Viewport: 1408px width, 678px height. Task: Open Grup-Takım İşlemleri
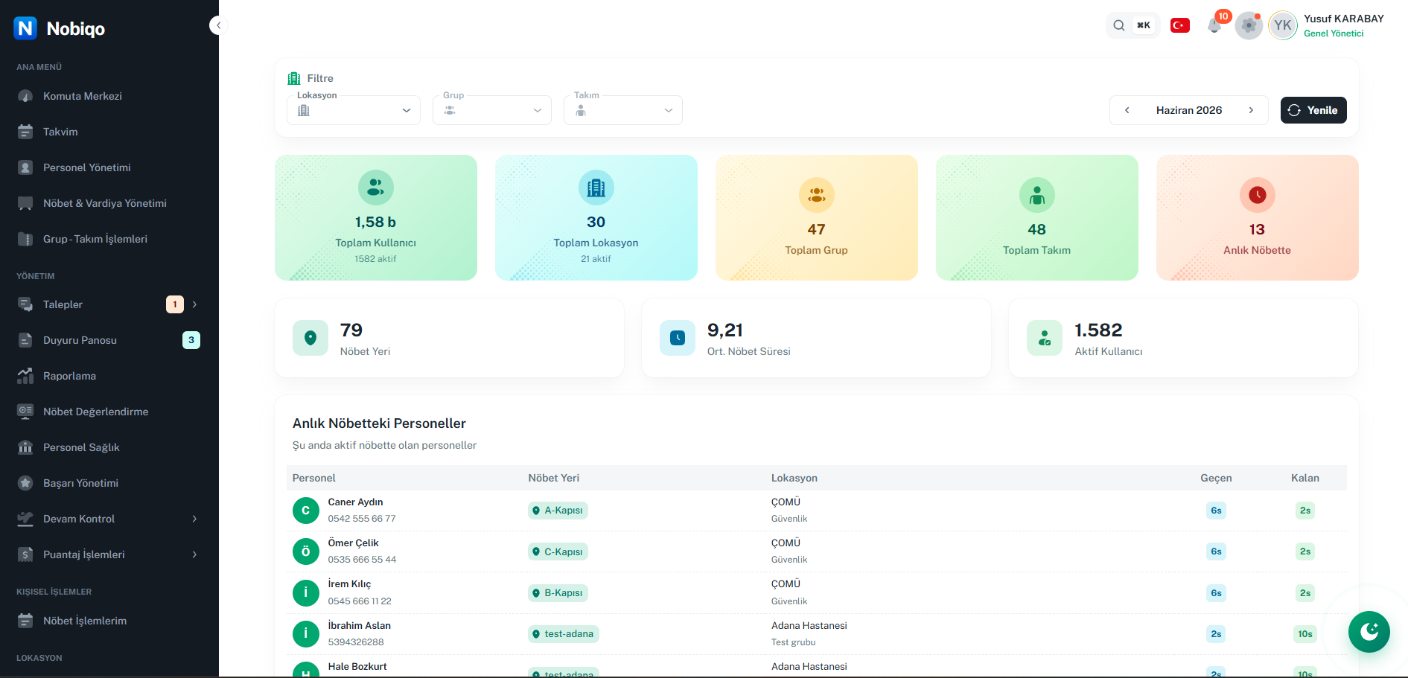tap(109, 239)
